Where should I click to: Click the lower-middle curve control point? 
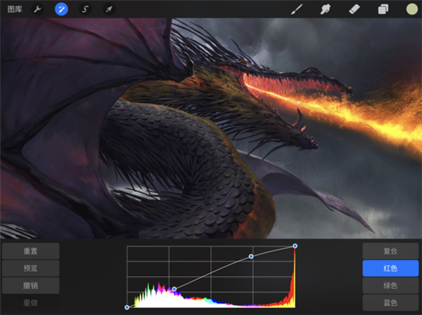[x=174, y=288]
